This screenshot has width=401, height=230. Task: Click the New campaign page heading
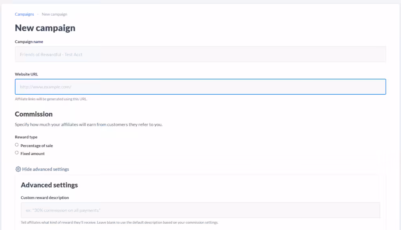point(45,28)
